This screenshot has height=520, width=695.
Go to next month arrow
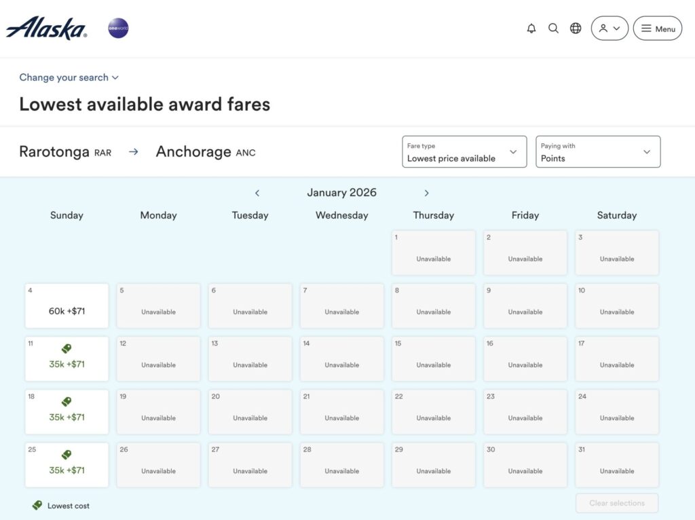[426, 193]
